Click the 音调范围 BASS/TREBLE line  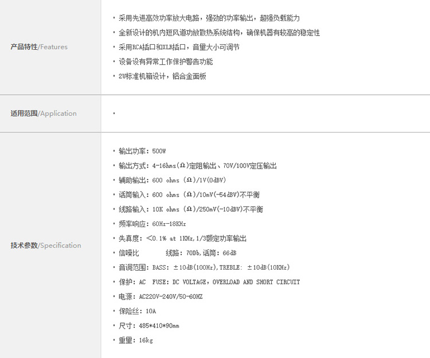204,267
